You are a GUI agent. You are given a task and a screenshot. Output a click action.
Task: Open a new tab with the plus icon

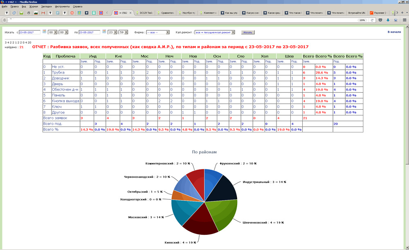coord(402,13)
